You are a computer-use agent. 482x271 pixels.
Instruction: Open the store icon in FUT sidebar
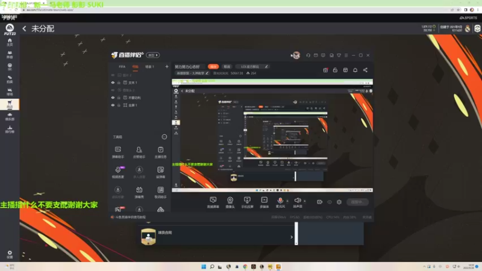(x=10, y=104)
